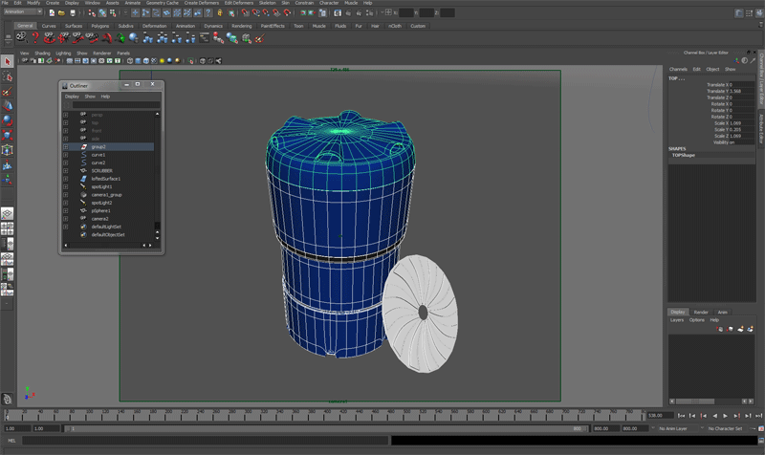Switch to four view layout
The width and height of the screenshot is (765, 455).
tap(7, 228)
